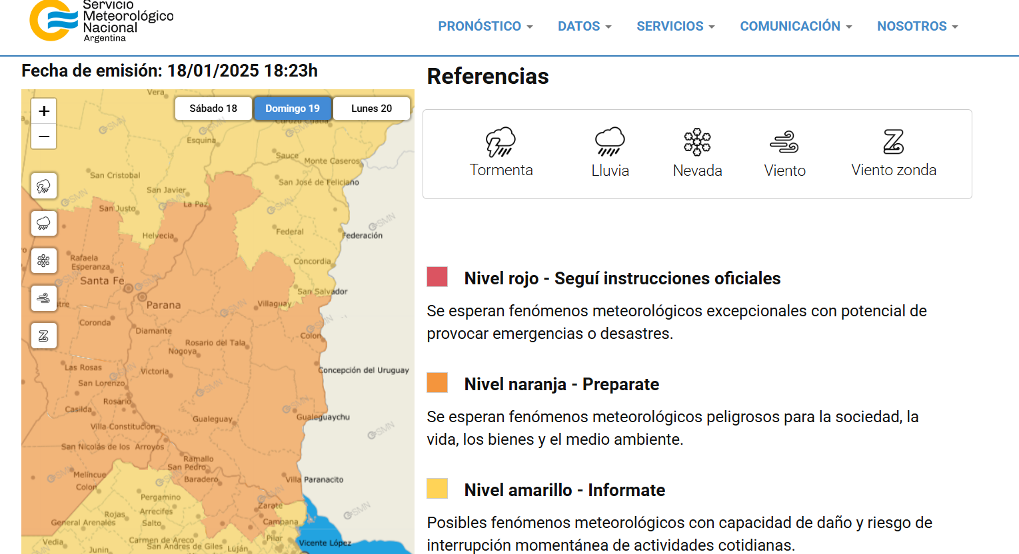Open the Pronóstico dropdown menu
Screen dimensions: 1019x554
click(485, 26)
